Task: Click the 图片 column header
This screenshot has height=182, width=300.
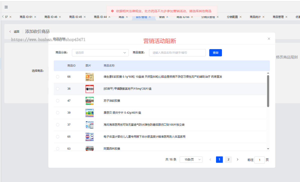Action: coord(88,66)
